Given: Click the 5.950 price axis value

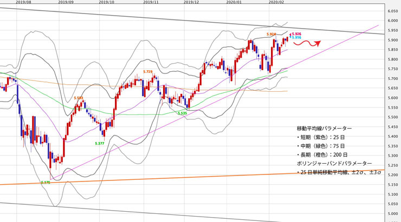Looking at the screenshot, I should [x=392, y=30].
